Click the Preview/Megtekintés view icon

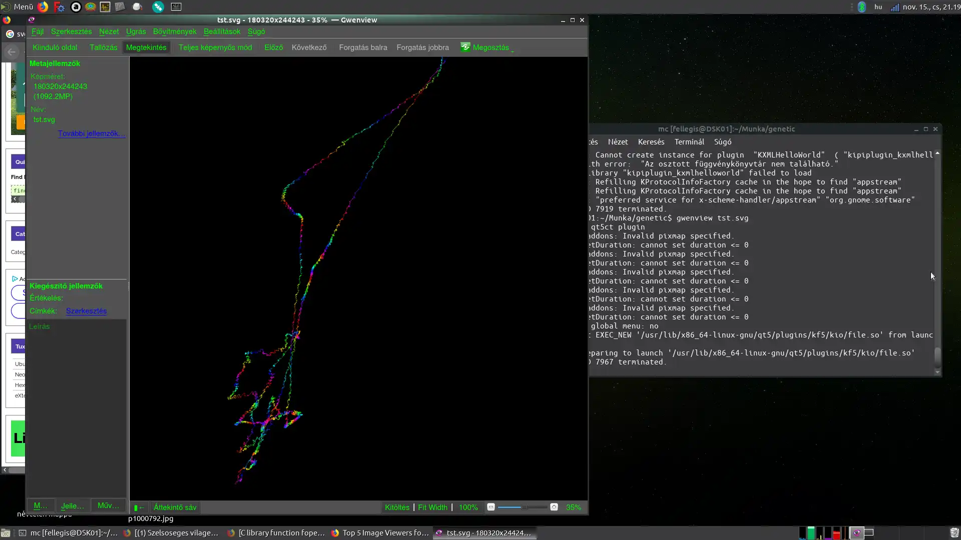click(146, 47)
